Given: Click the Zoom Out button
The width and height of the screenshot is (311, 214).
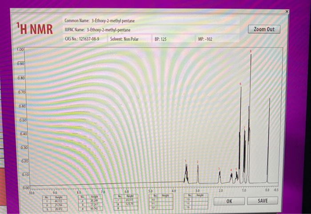Looking at the screenshot, I should [x=264, y=29].
